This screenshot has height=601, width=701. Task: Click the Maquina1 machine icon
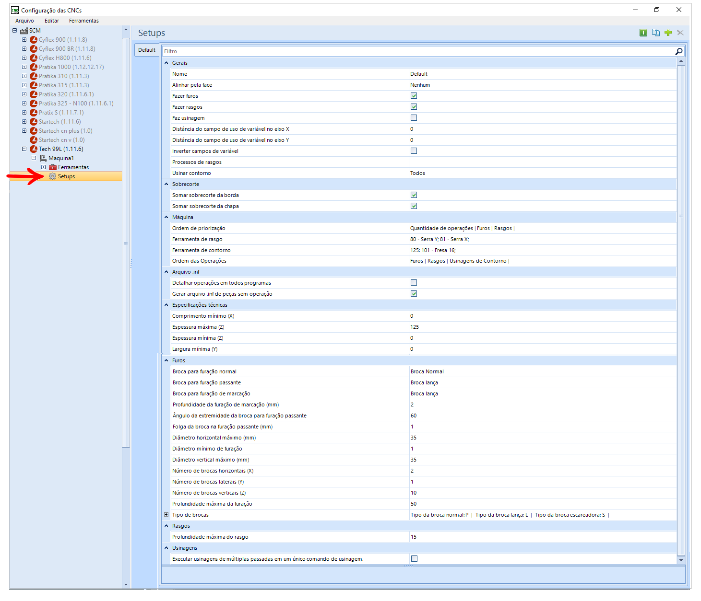click(x=43, y=158)
